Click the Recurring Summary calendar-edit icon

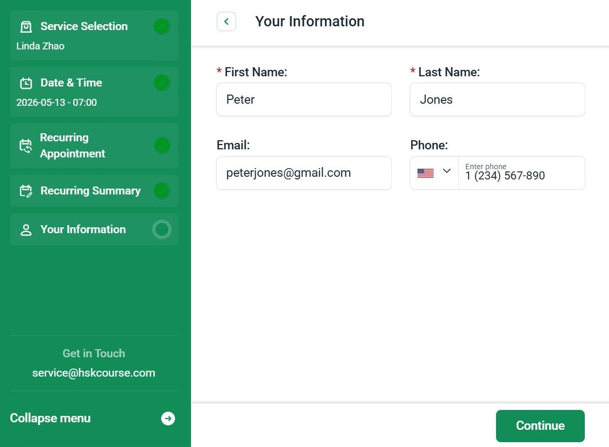tap(26, 191)
